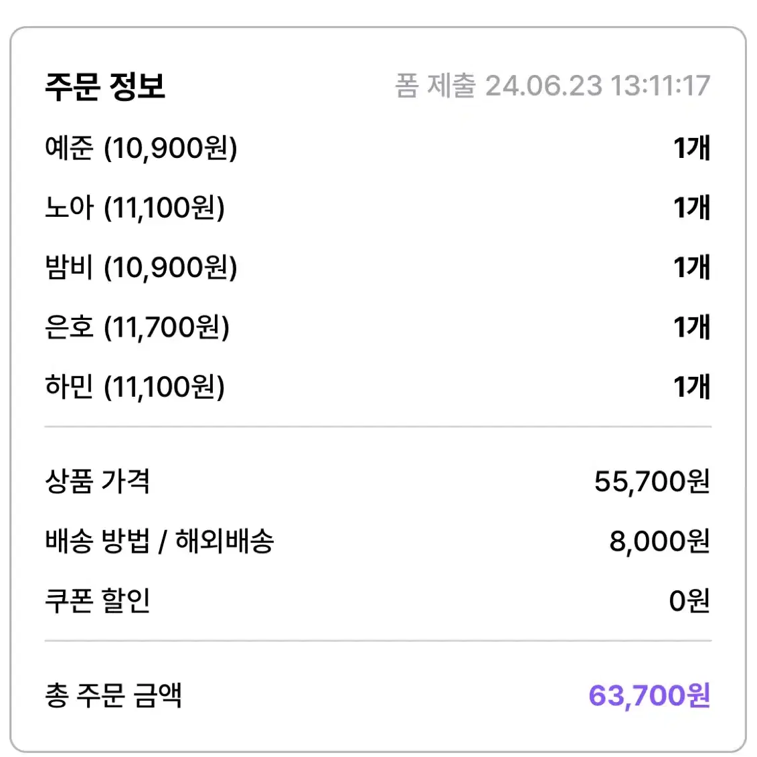The image size is (757, 757).
Task: Select the 은호 (11,700원) item
Action: pyautogui.click(x=137, y=327)
